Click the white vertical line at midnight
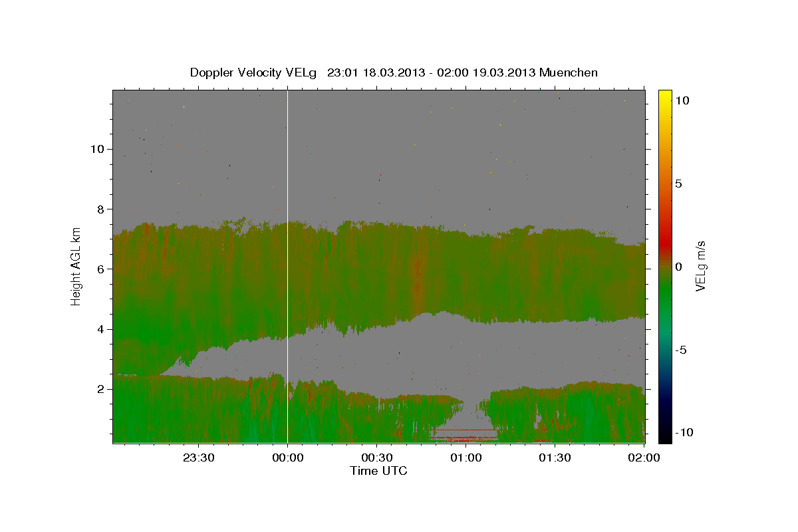The image size is (798, 532). [287, 266]
